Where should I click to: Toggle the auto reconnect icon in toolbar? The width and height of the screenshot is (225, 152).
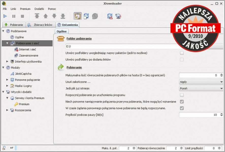point(86,16)
